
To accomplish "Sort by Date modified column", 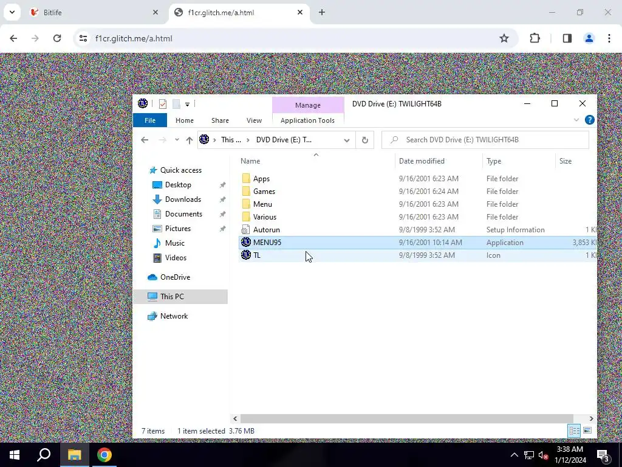I will click(439, 161).
